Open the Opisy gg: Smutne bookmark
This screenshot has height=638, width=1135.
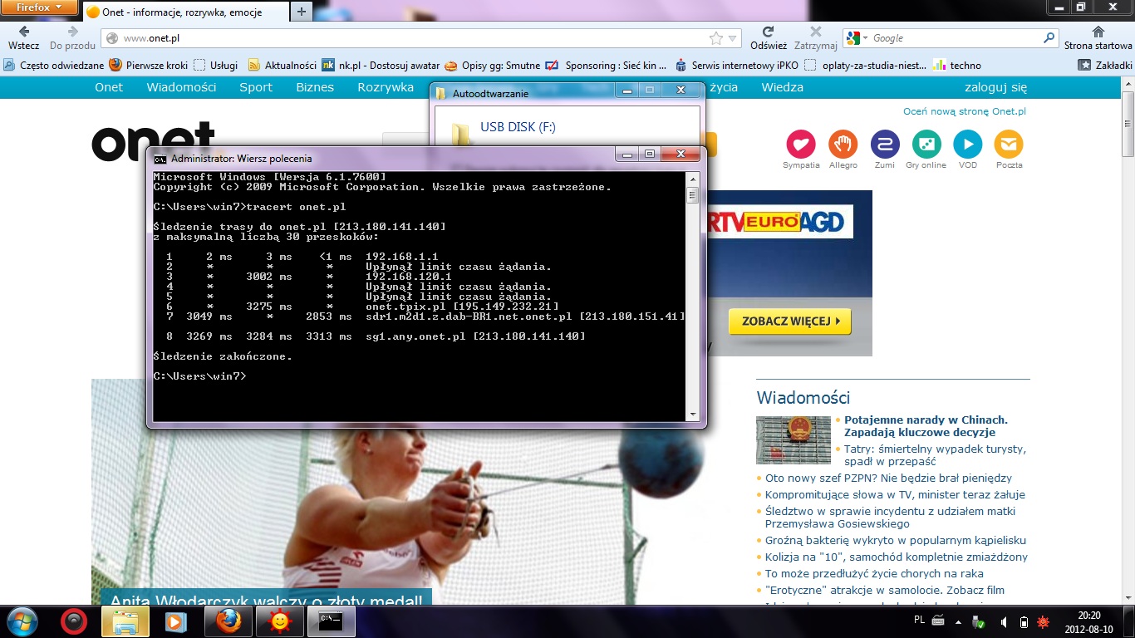[493, 65]
